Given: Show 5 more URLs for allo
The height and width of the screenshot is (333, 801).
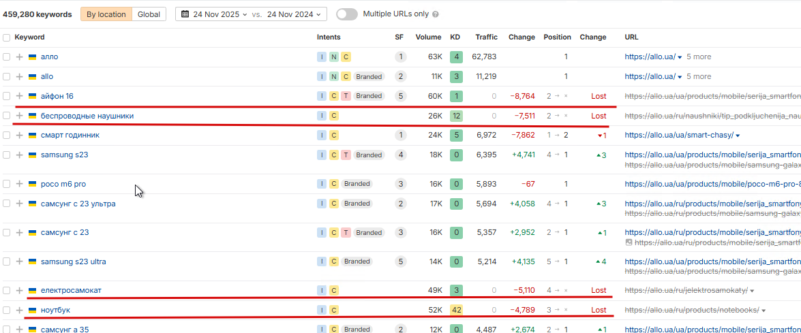Looking at the screenshot, I should [x=699, y=76].
